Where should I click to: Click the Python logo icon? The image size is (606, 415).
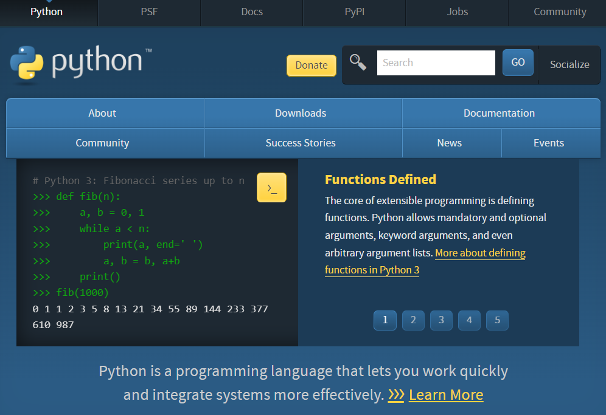pyautogui.click(x=27, y=63)
